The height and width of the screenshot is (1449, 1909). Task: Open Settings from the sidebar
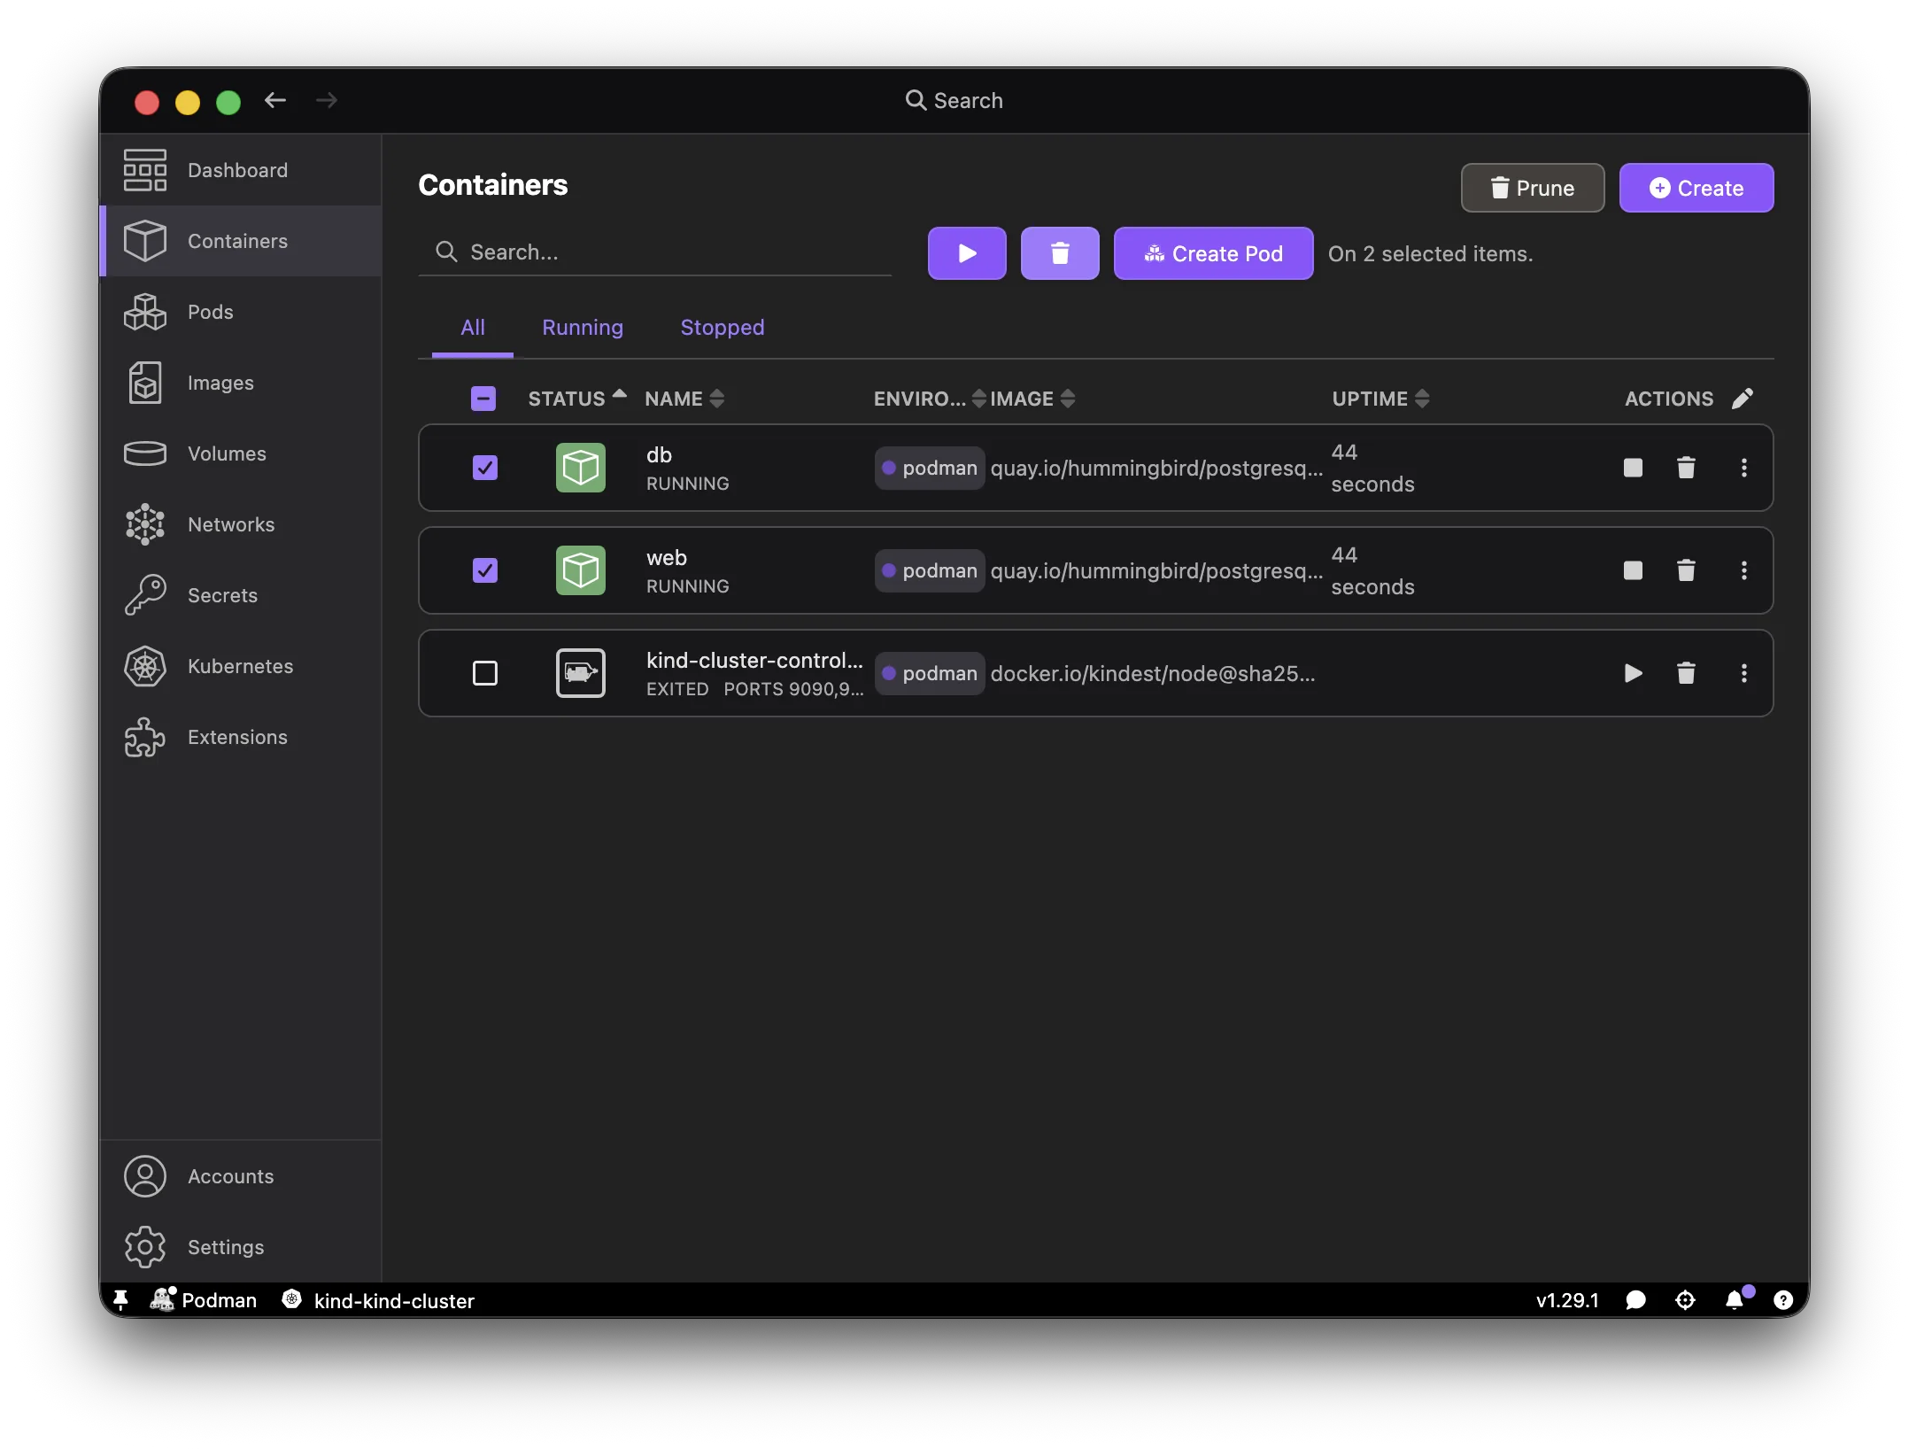[x=240, y=1247]
